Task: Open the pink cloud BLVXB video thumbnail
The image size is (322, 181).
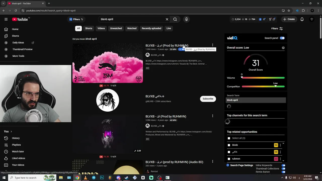Action: click(x=108, y=63)
